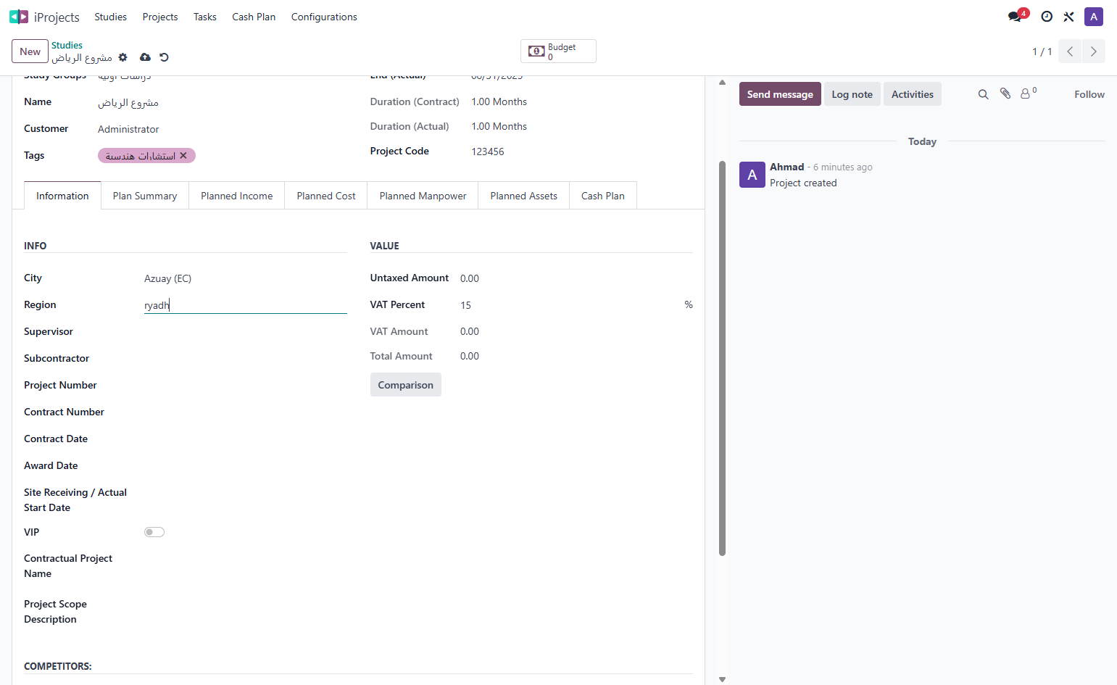Click the Budget stat button

pos(558,51)
